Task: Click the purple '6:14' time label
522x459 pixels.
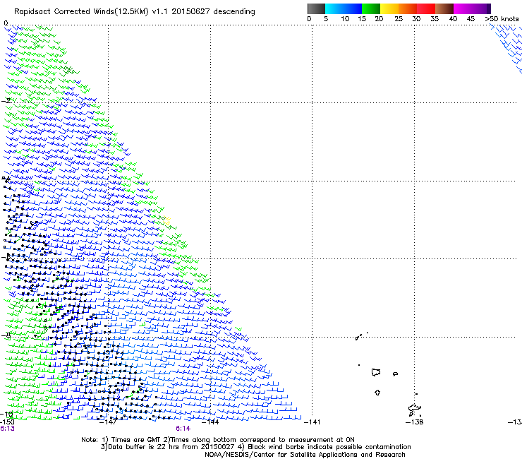Action: tap(183, 429)
